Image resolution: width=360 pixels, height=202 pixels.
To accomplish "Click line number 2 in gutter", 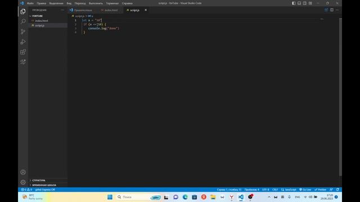I will [x=75, y=24].
